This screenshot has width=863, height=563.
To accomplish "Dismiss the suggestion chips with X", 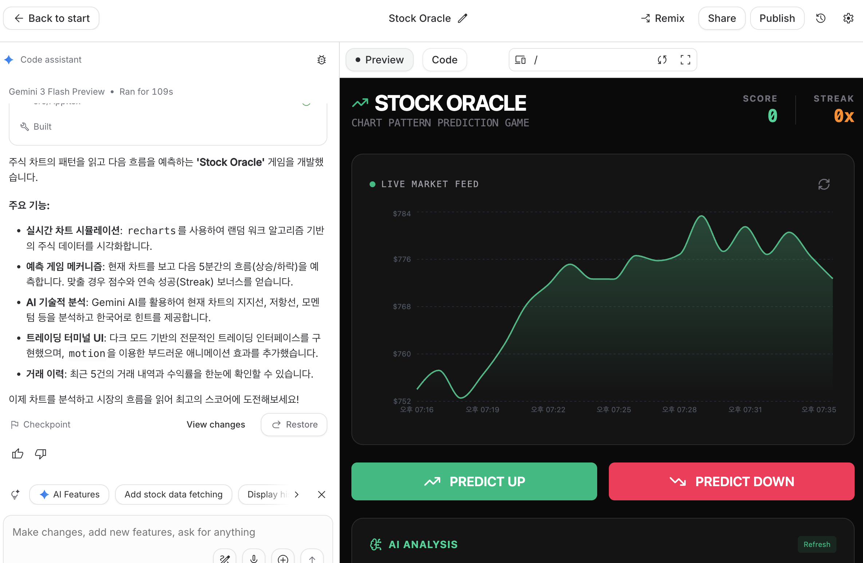I will coord(322,495).
